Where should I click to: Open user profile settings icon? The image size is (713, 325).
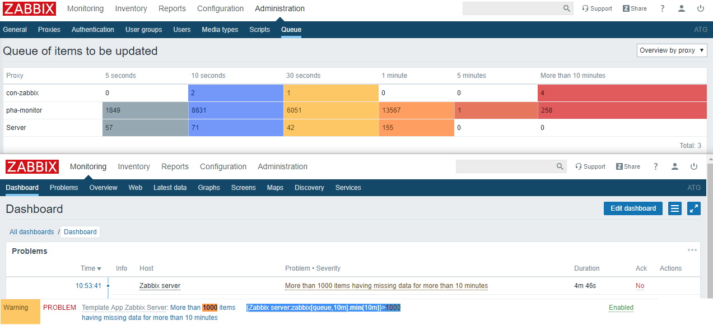click(681, 8)
